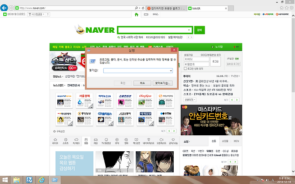Click the browser forward arrow

pos(11,8)
